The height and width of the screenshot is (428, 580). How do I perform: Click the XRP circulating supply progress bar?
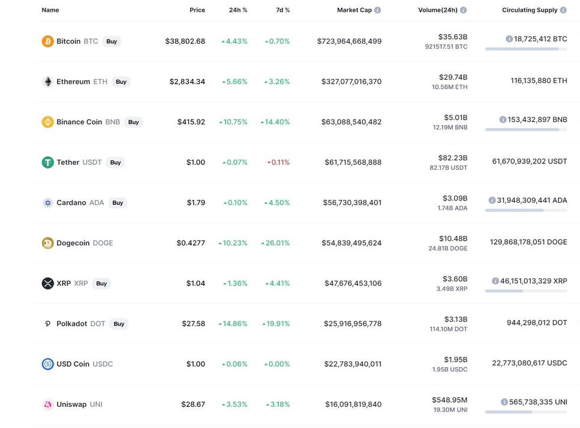click(526, 291)
